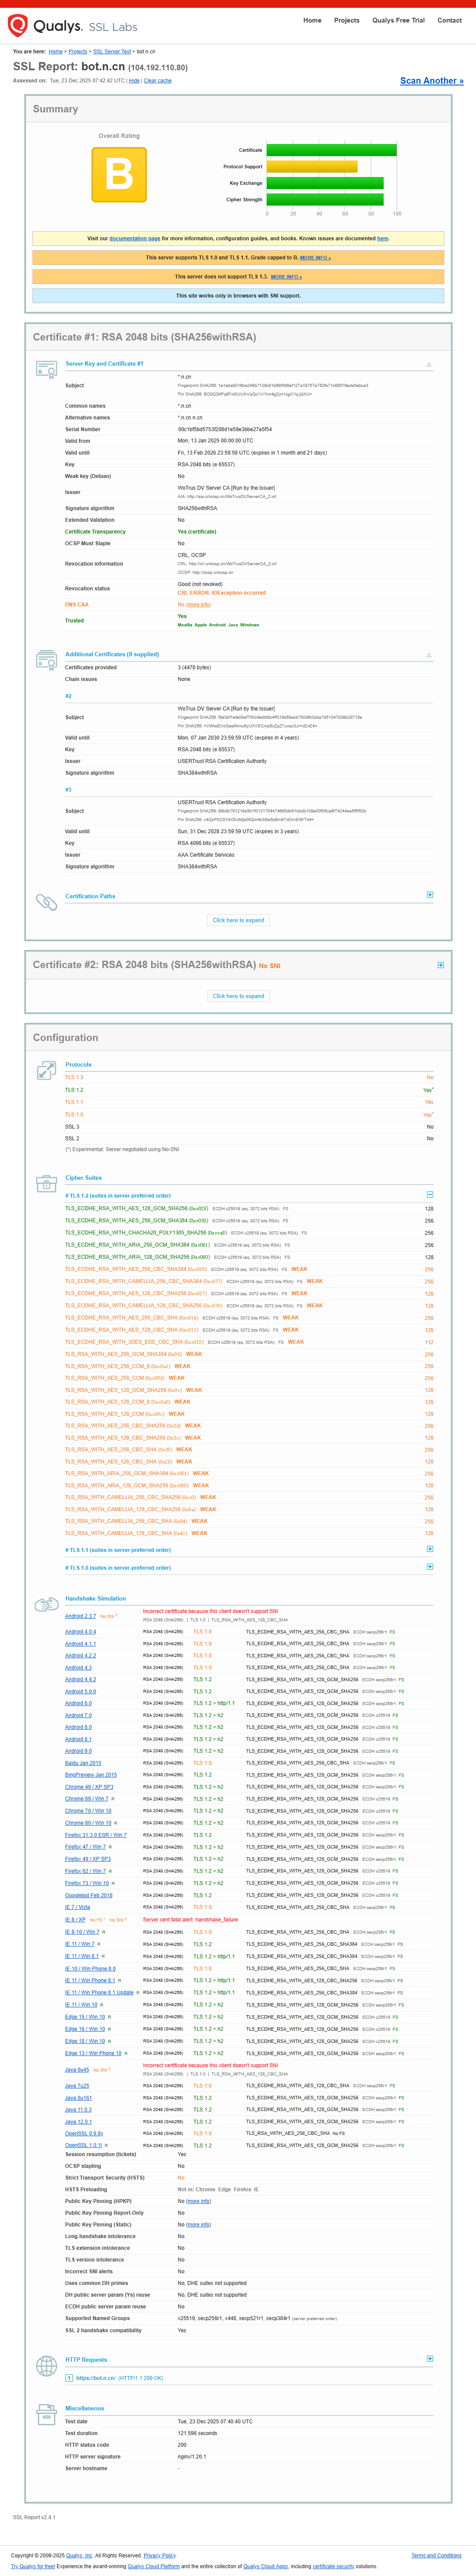
Task: Click the Protocols section icon
Action: coord(46,1071)
